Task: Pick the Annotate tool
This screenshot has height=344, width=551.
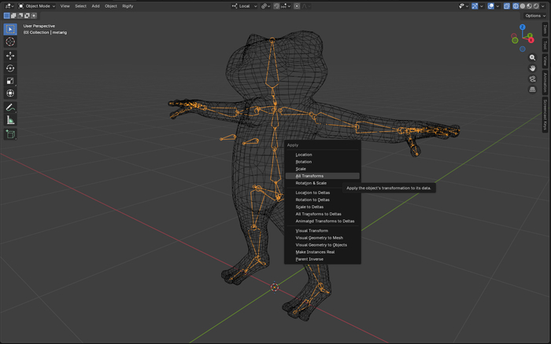Action: coord(10,108)
